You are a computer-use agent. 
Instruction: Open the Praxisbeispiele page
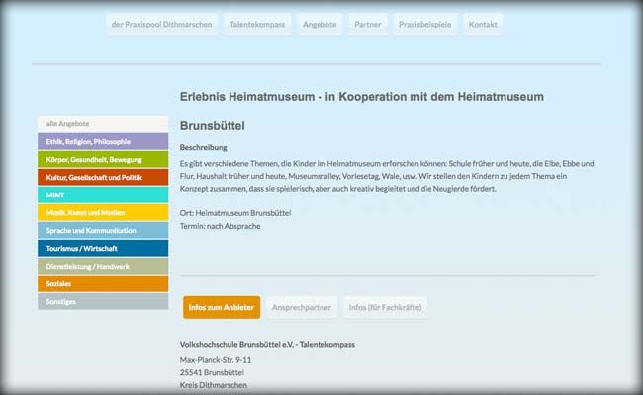[424, 24]
